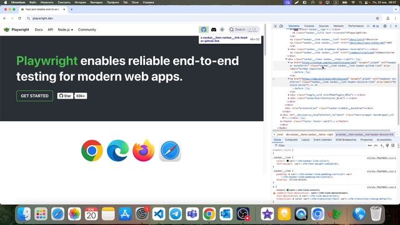Click the GET STARTED button
The height and width of the screenshot is (225, 400).
pyautogui.click(x=35, y=96)
